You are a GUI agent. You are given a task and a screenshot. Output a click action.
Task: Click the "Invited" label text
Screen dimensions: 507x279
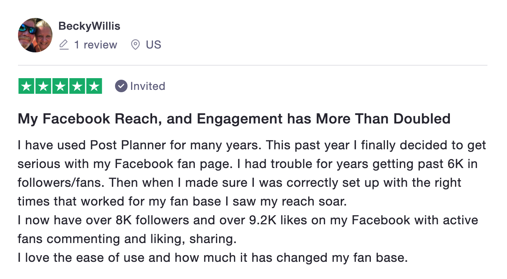[147, 86]
